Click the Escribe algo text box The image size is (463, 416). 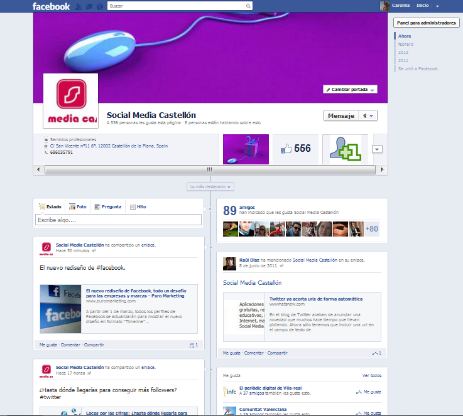(118, 220)
